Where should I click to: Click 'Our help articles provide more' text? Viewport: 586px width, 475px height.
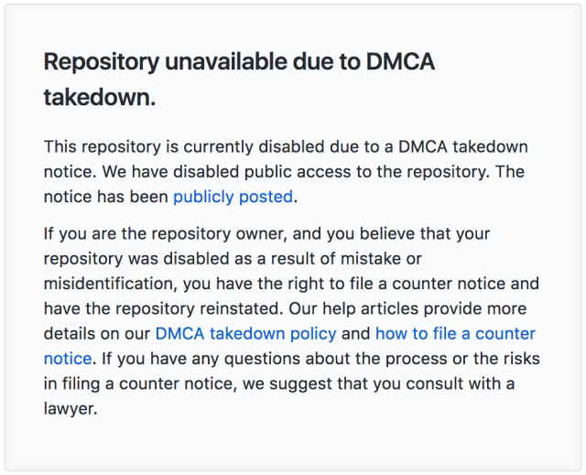pyautogui.click(x=407, y=308)
